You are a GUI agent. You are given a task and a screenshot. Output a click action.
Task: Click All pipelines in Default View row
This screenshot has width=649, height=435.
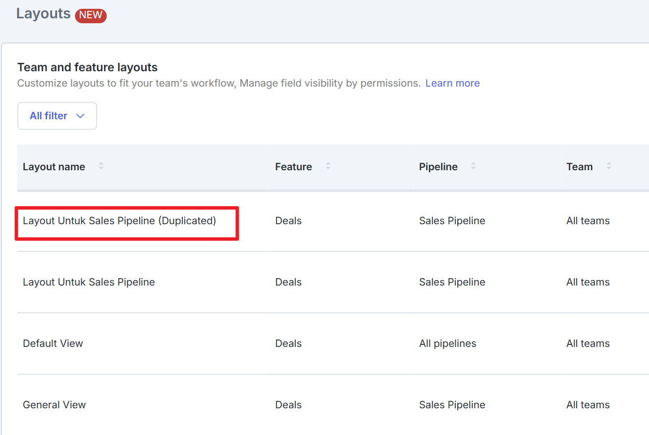(x=447, y=343)
